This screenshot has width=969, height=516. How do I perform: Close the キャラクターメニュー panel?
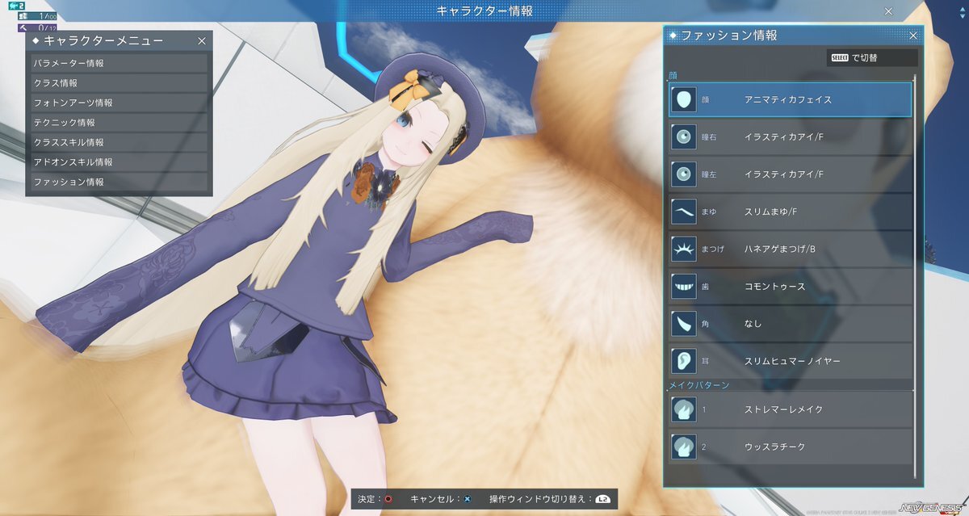(202, 40)
